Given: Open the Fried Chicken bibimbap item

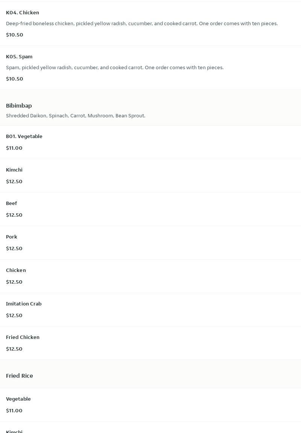Looking at the screenshot, I should tap(23, 337).
